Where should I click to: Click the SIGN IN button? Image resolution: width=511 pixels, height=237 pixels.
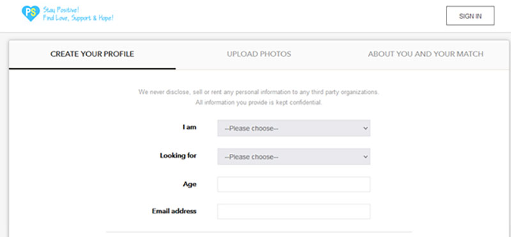(x=470, y=15)
